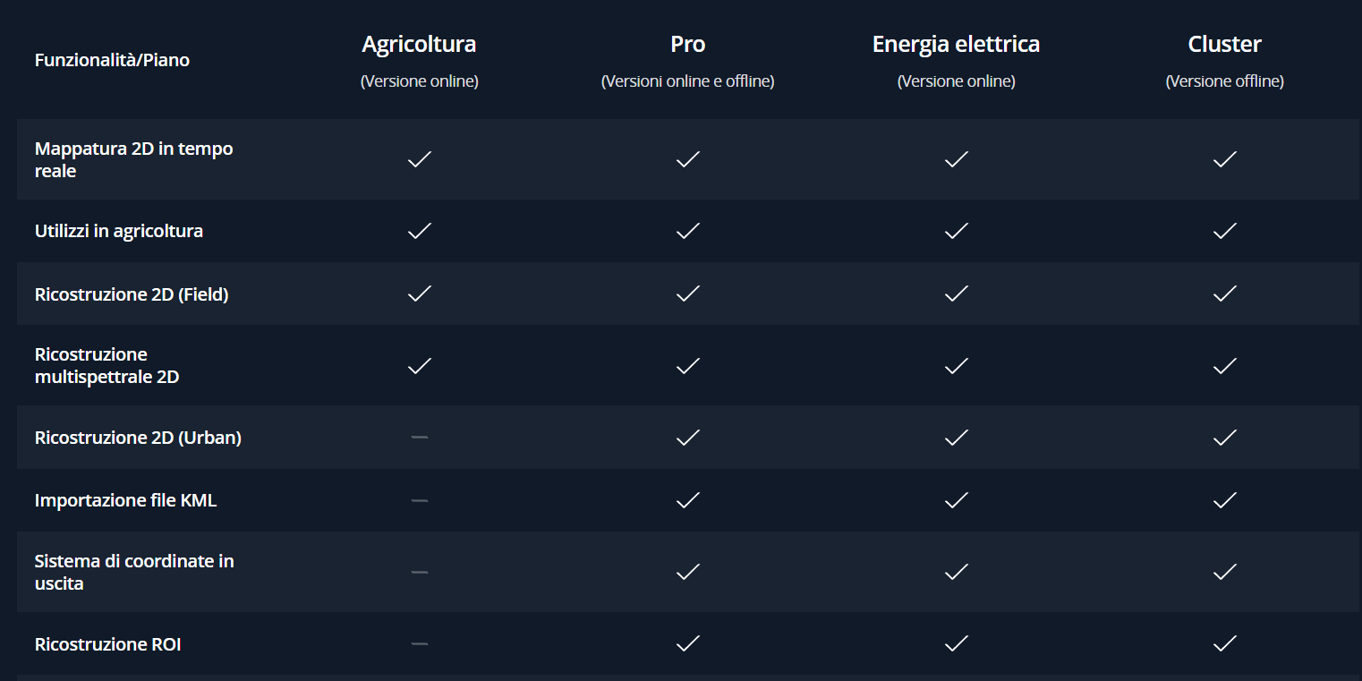This screenshot has width=1362, height=681.
Task: Select the Energia elettrica plan header
Action: click(956, 44)
